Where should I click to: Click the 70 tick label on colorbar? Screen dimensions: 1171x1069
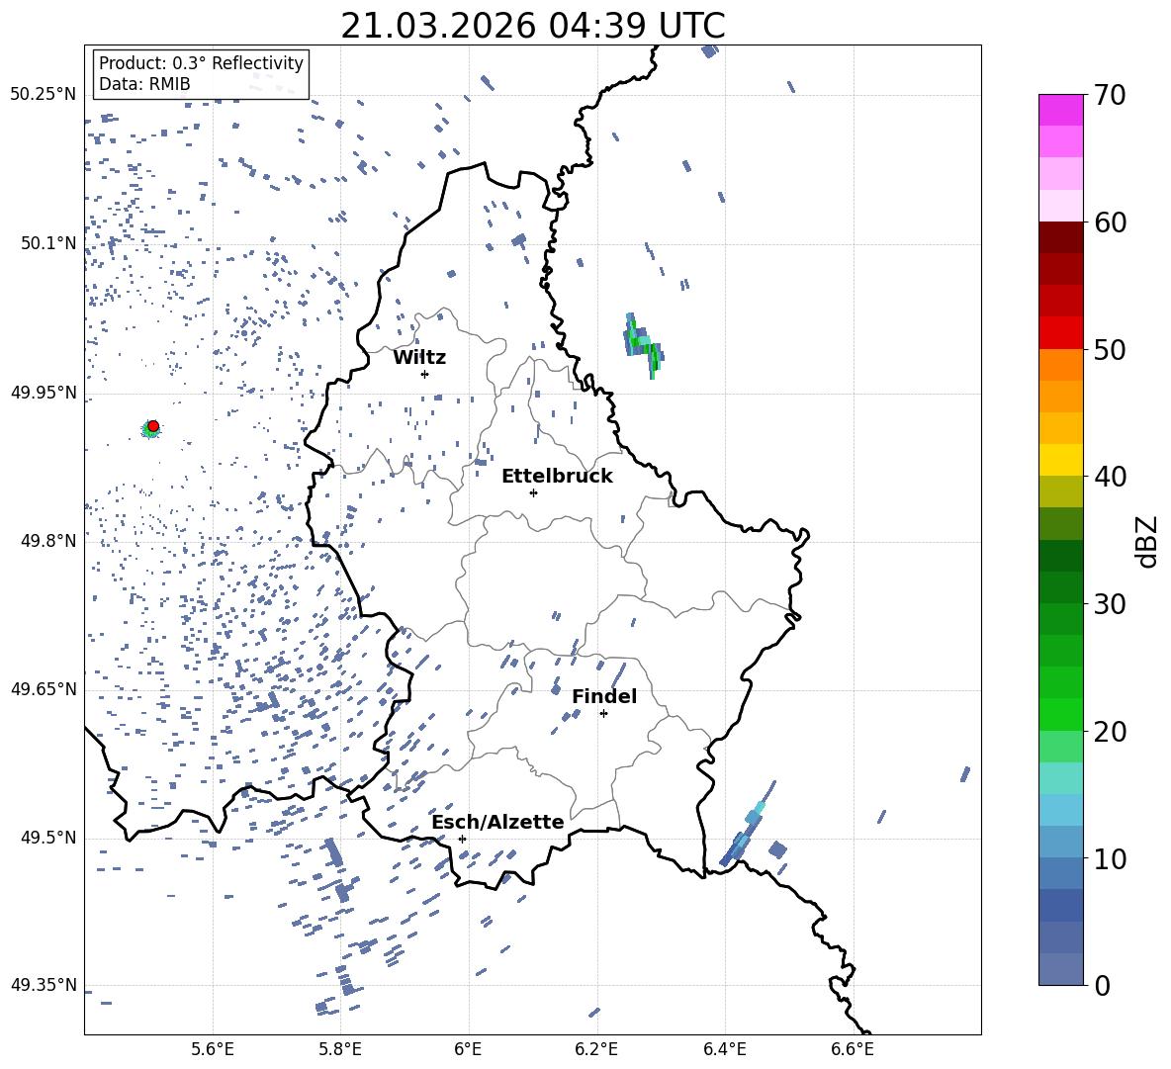point(1110,95)
